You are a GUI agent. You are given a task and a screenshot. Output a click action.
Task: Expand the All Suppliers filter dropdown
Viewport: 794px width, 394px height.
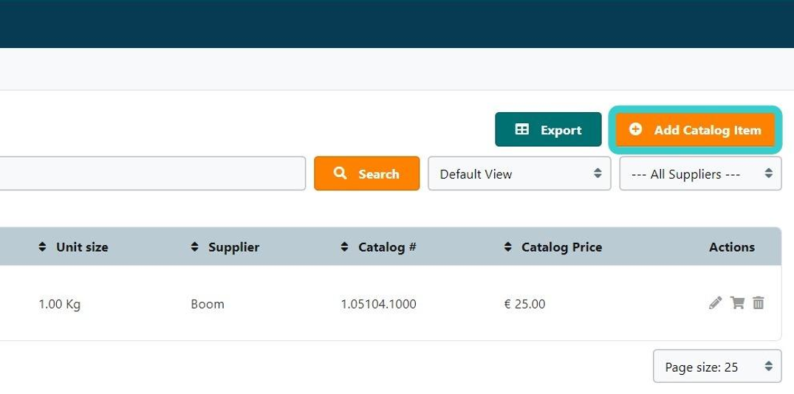700,174
